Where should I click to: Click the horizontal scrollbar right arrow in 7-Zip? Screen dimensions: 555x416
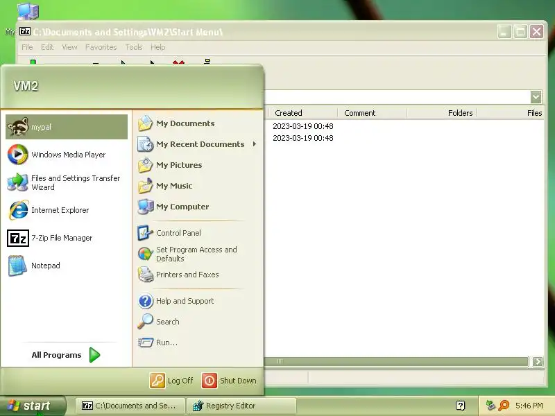[x=537, y=361]
